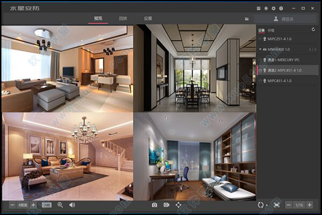The width and height of the screenshot is (322, 215).
Task: Enter fullscreen preview mode
Action: pyautogui.click(x=276, y=205)
